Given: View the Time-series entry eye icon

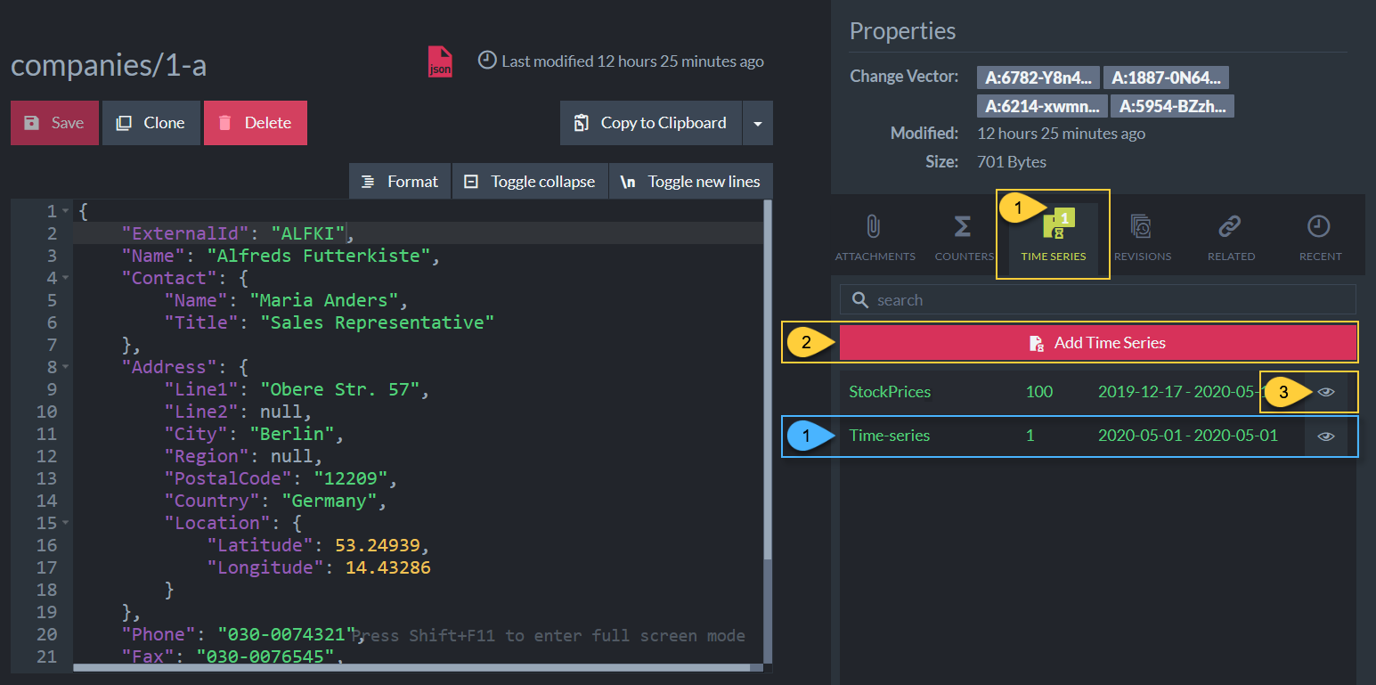Looking at the screenshot, I should [x=1326, y=436].
